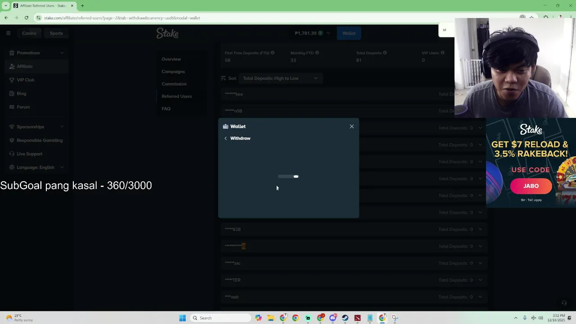Screen dimensions: 576x324
Task: Click the browser address bar URL
Action: 122,18
